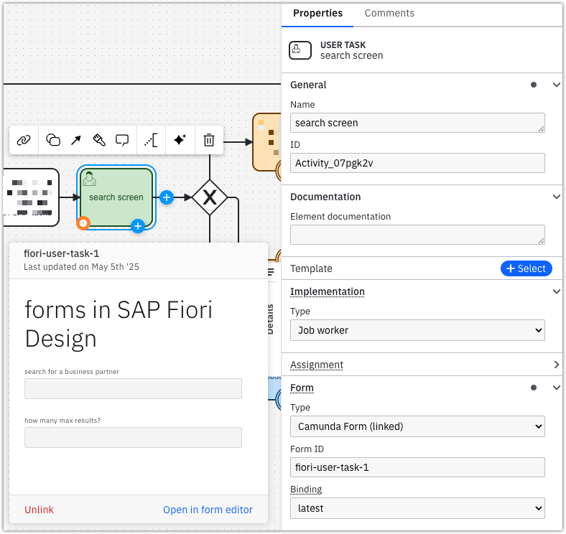Collapse the Documentation section chevron
Screen dimensions: 566x534
click(556, 197)
